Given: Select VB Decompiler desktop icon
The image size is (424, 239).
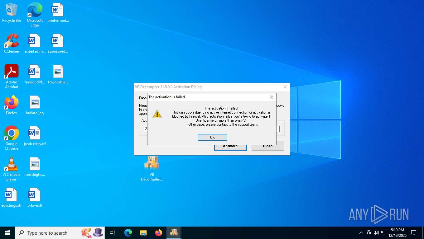Looking at the screenshot, I should point(152,169).
